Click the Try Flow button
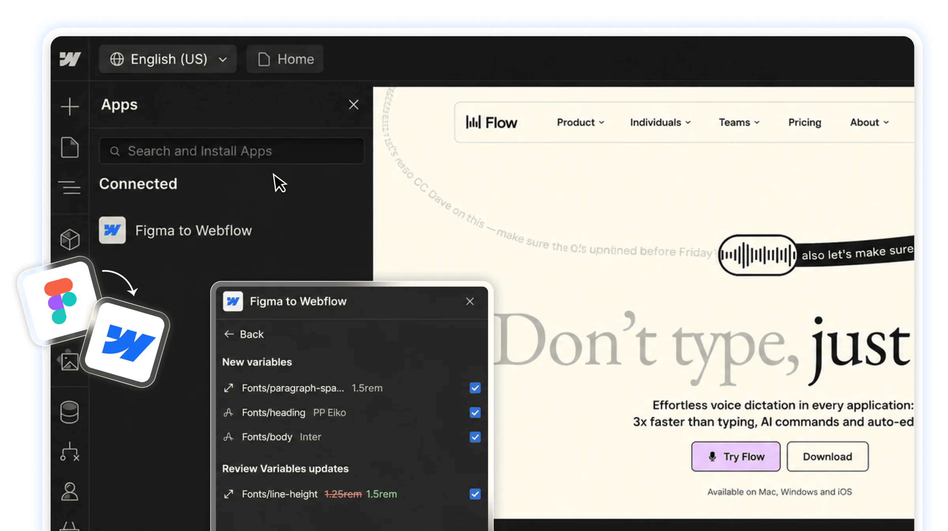 click(x=736, y=457)
